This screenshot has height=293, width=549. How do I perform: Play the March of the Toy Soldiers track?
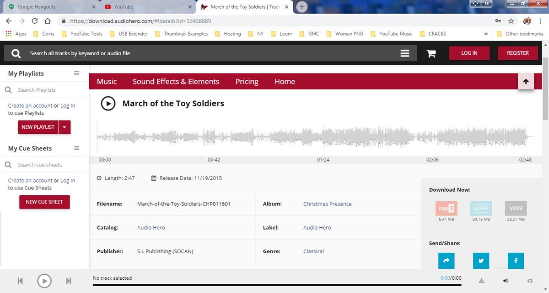coord(108,104)
